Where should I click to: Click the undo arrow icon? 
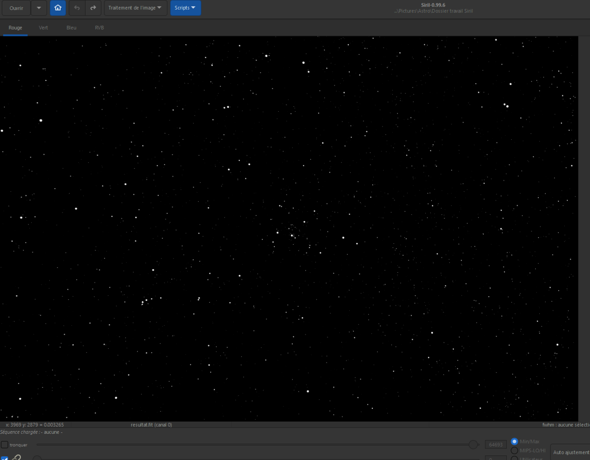coord(77,8)
